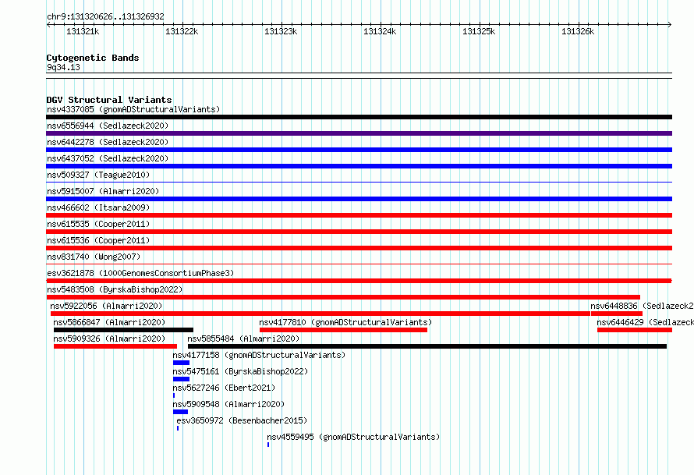Select the red nsv4177810 variant bar
The width and height of the screenshot is (694, 475).
(x=343, y=330)
